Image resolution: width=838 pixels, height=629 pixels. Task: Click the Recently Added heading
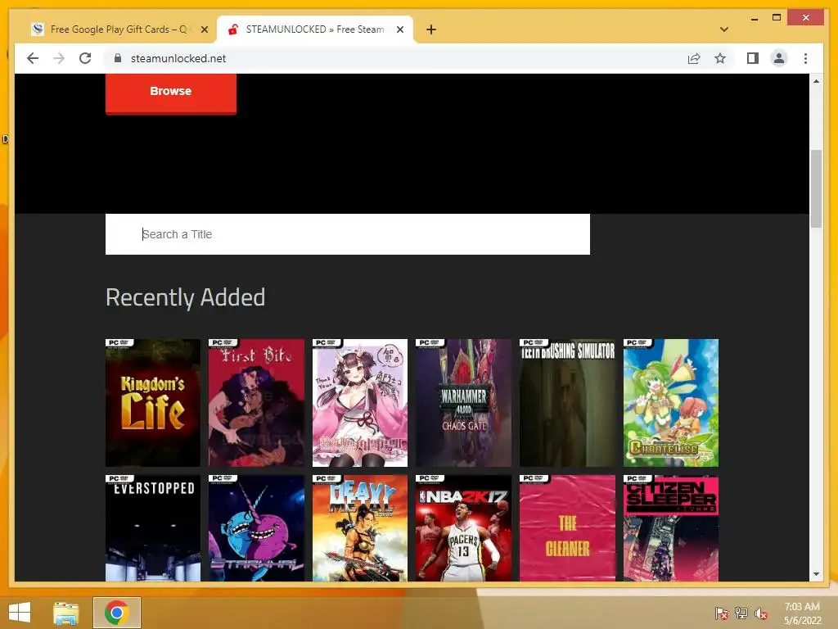point(186,297)
